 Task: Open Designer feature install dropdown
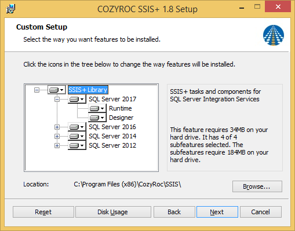click(97, 118)
